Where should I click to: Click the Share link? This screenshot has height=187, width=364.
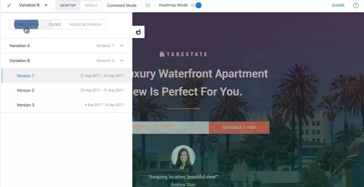pyautogui.click(x=338, y=5)
